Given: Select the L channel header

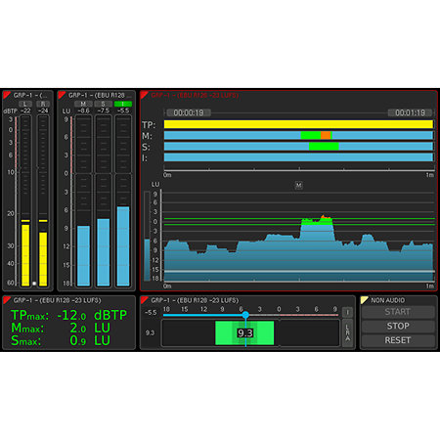Looking at the screenshot, I should [x=25, y=104].
